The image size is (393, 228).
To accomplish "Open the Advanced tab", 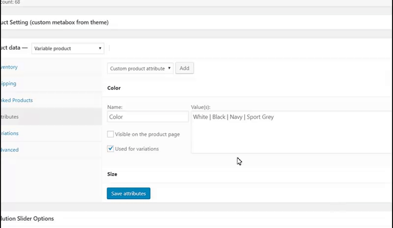I will coord(10,150).
